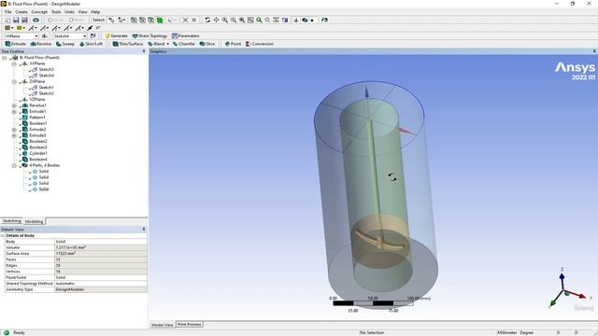Viewport: 598px width, 336px height.
Task: Click the Sweep tool
Action: [x=65, y=44]
